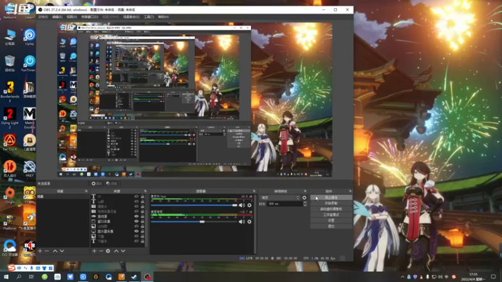Open 视图(V) menu

pyautogui.click(x=72, y=17)
